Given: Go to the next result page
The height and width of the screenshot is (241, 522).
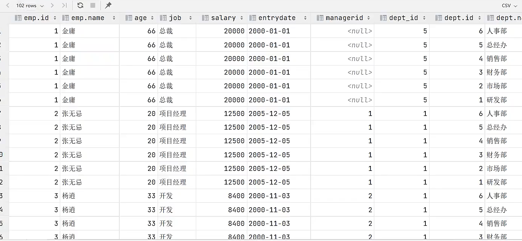Looking at the screenshot, I should 52,6.
